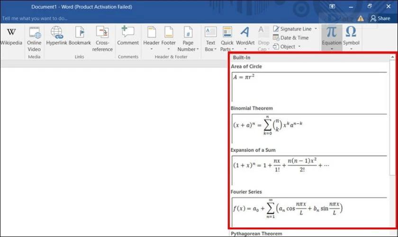Add a Drop Cap
Image resolution: width=398 pixels, height=237 pixels.
tap(263, 39)
